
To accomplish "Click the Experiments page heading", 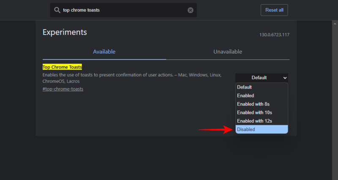I will [x=65, y=32].
